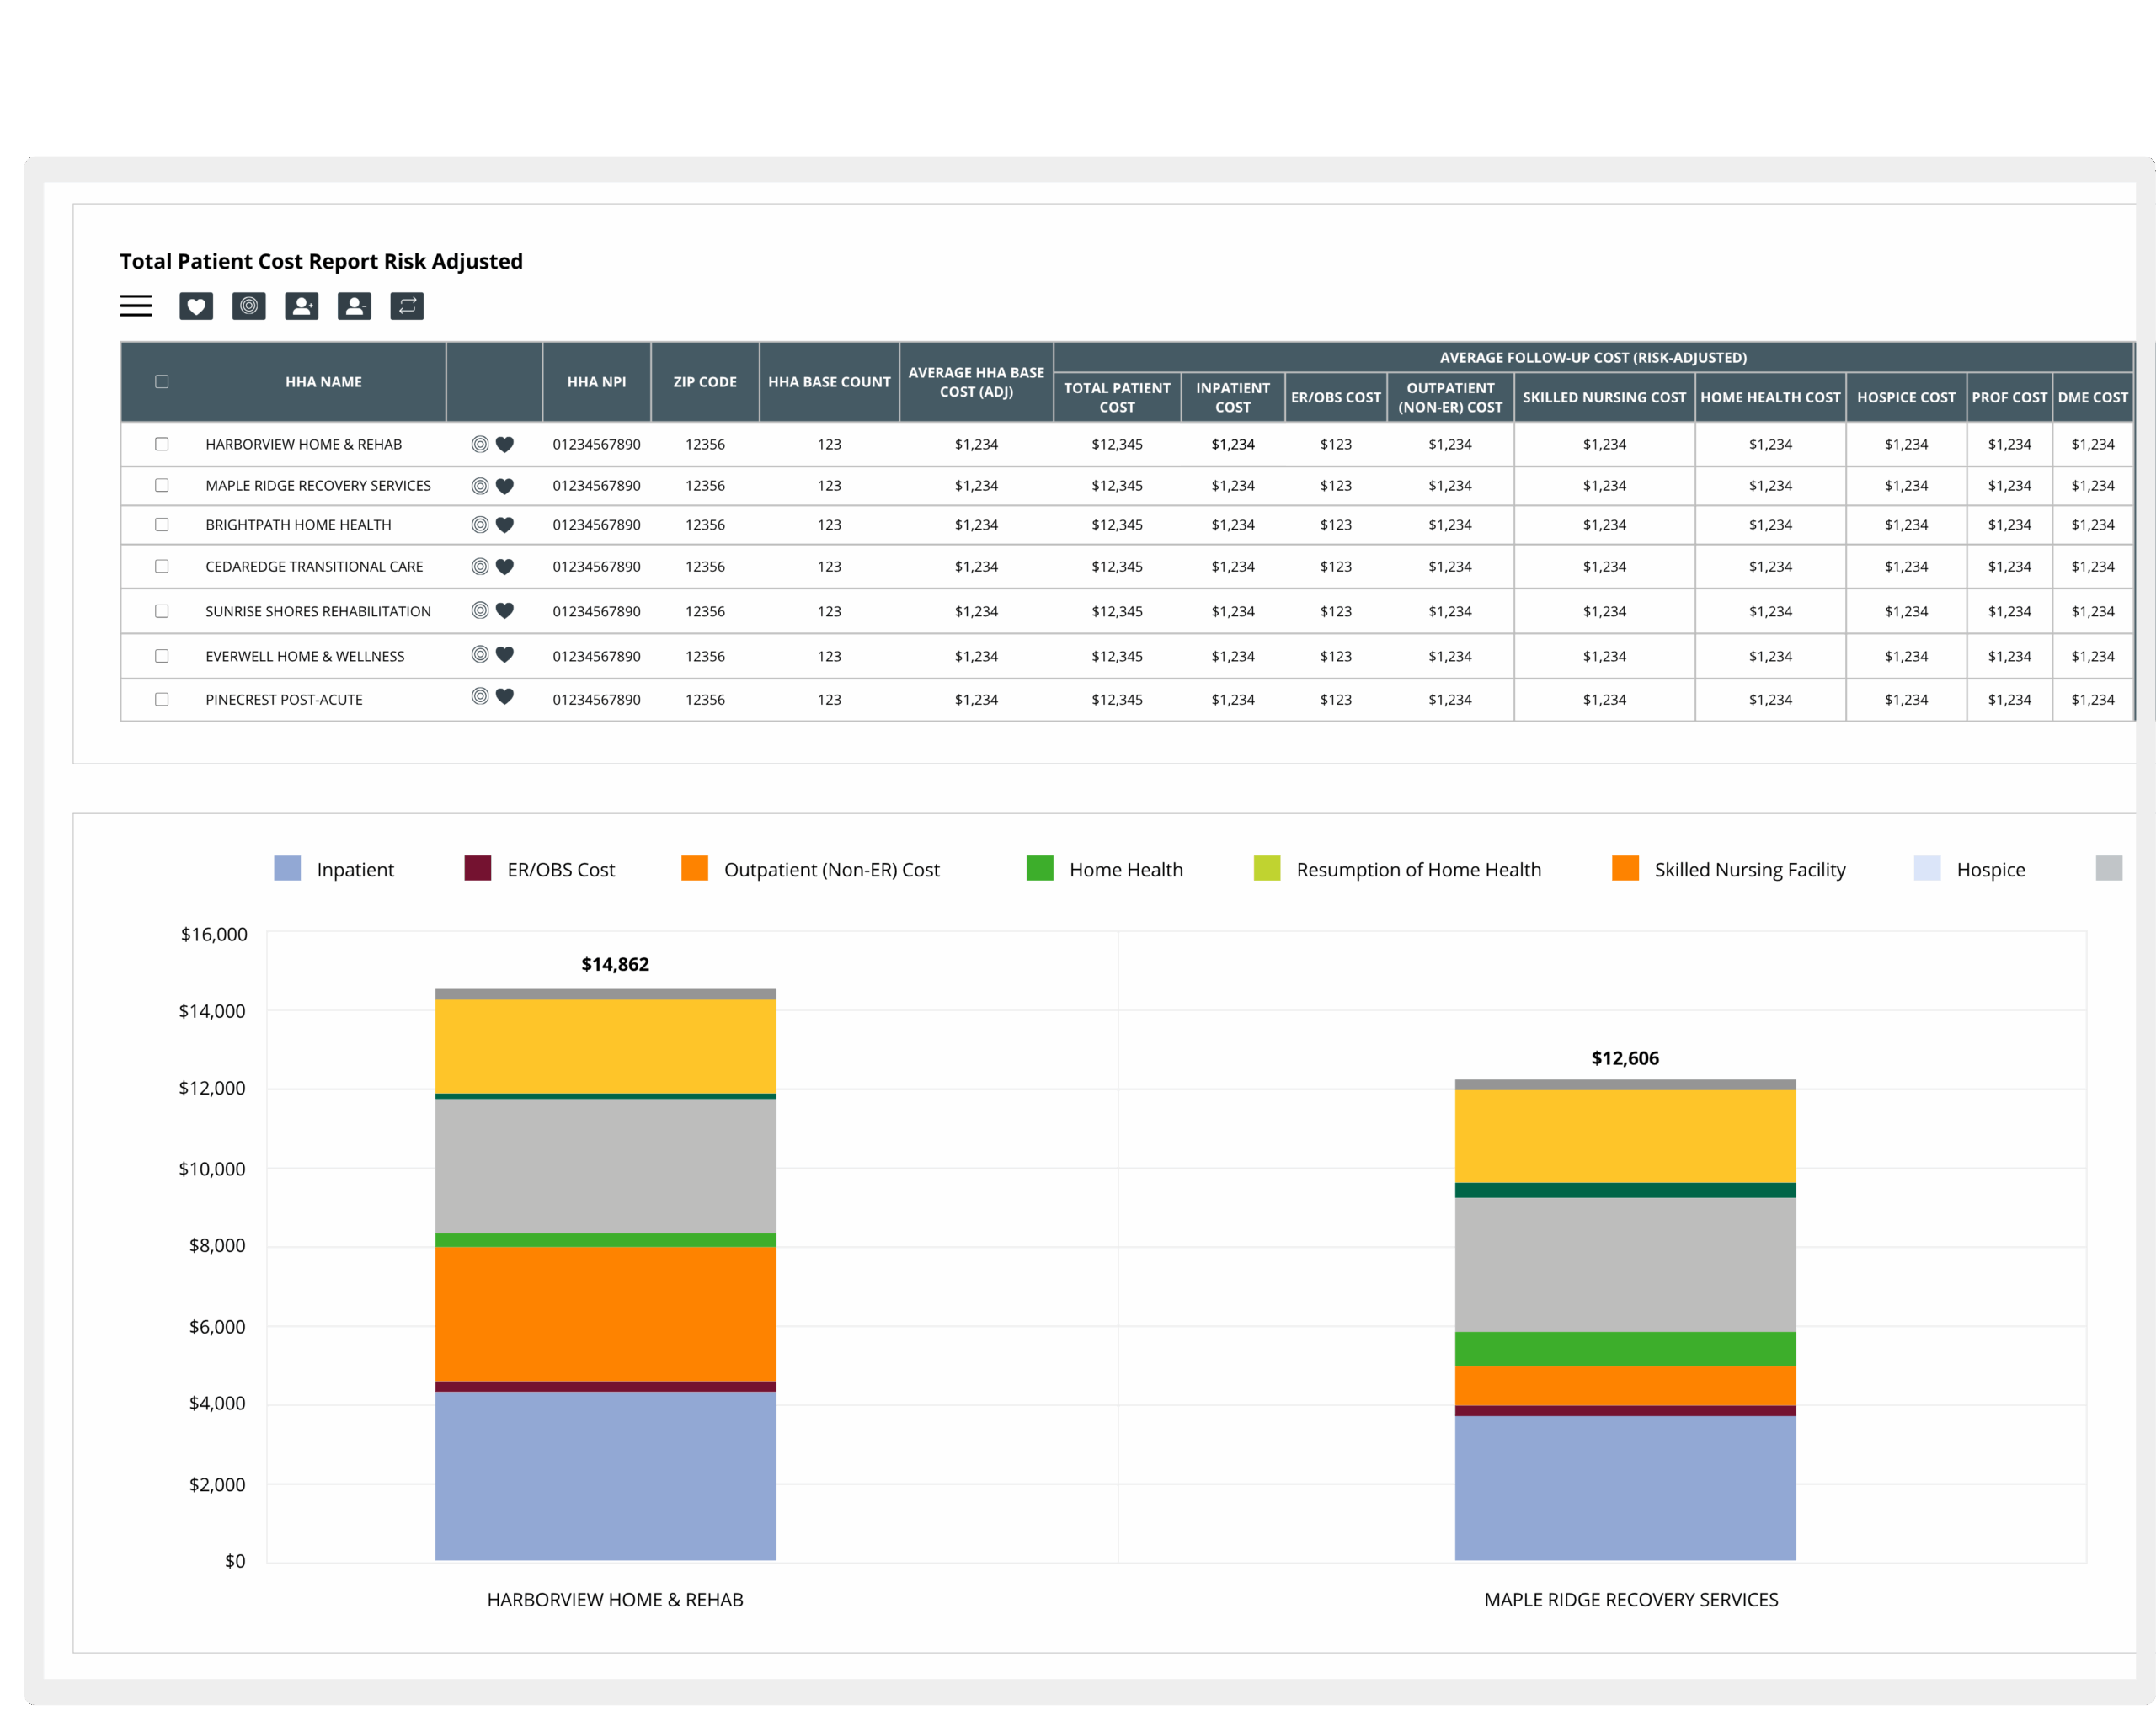
Task: Click target icon in Brightpath Home Health row
Action: [x=480, y=524]
